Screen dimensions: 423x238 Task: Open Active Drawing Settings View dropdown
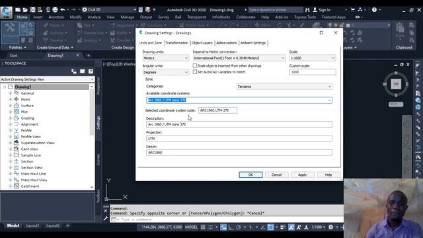[x=47, y=79]
